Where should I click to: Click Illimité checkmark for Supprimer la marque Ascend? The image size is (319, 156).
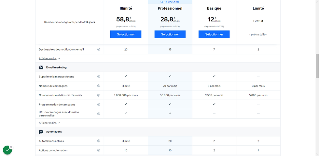pos(126,76)
